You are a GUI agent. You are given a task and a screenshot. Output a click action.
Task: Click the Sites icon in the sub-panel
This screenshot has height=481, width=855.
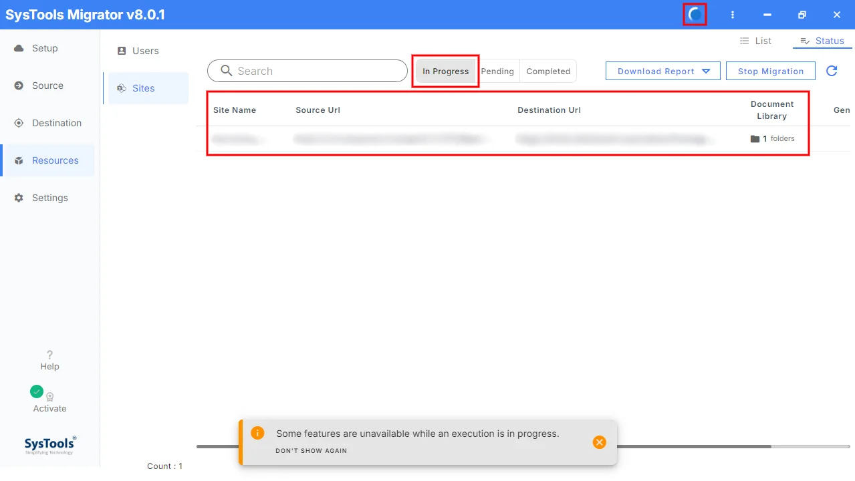coord(122,88)
